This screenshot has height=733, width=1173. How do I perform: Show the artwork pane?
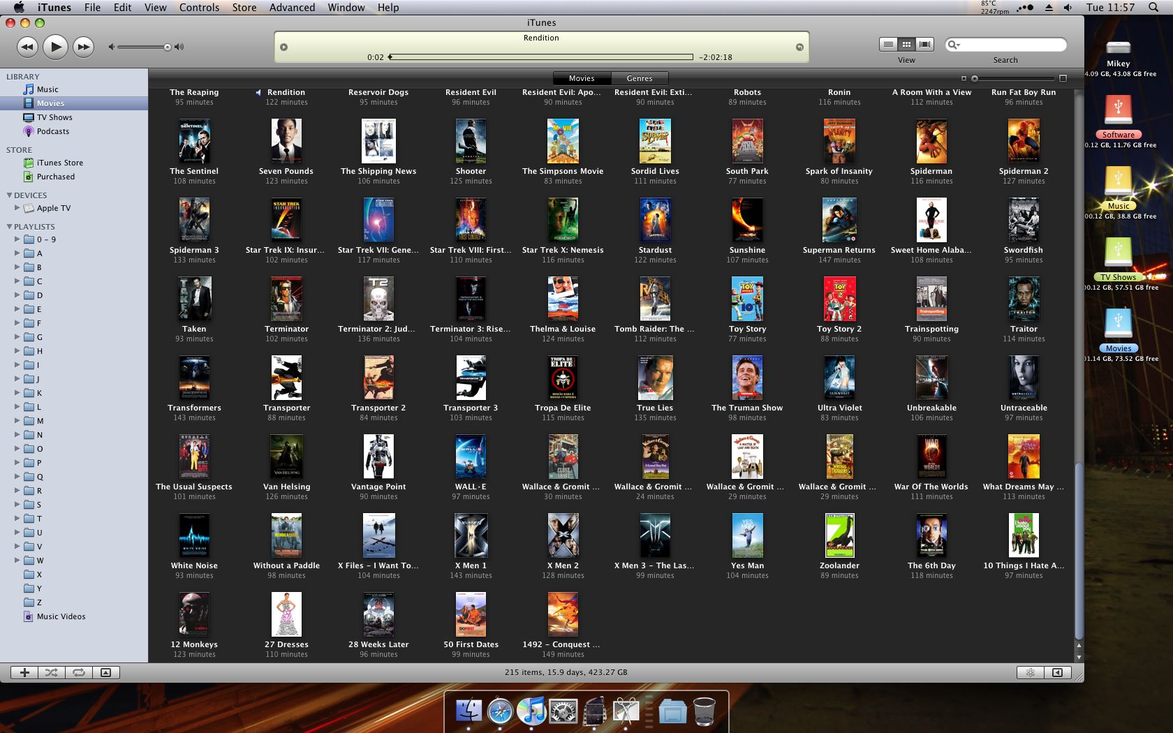click(105, 672)
